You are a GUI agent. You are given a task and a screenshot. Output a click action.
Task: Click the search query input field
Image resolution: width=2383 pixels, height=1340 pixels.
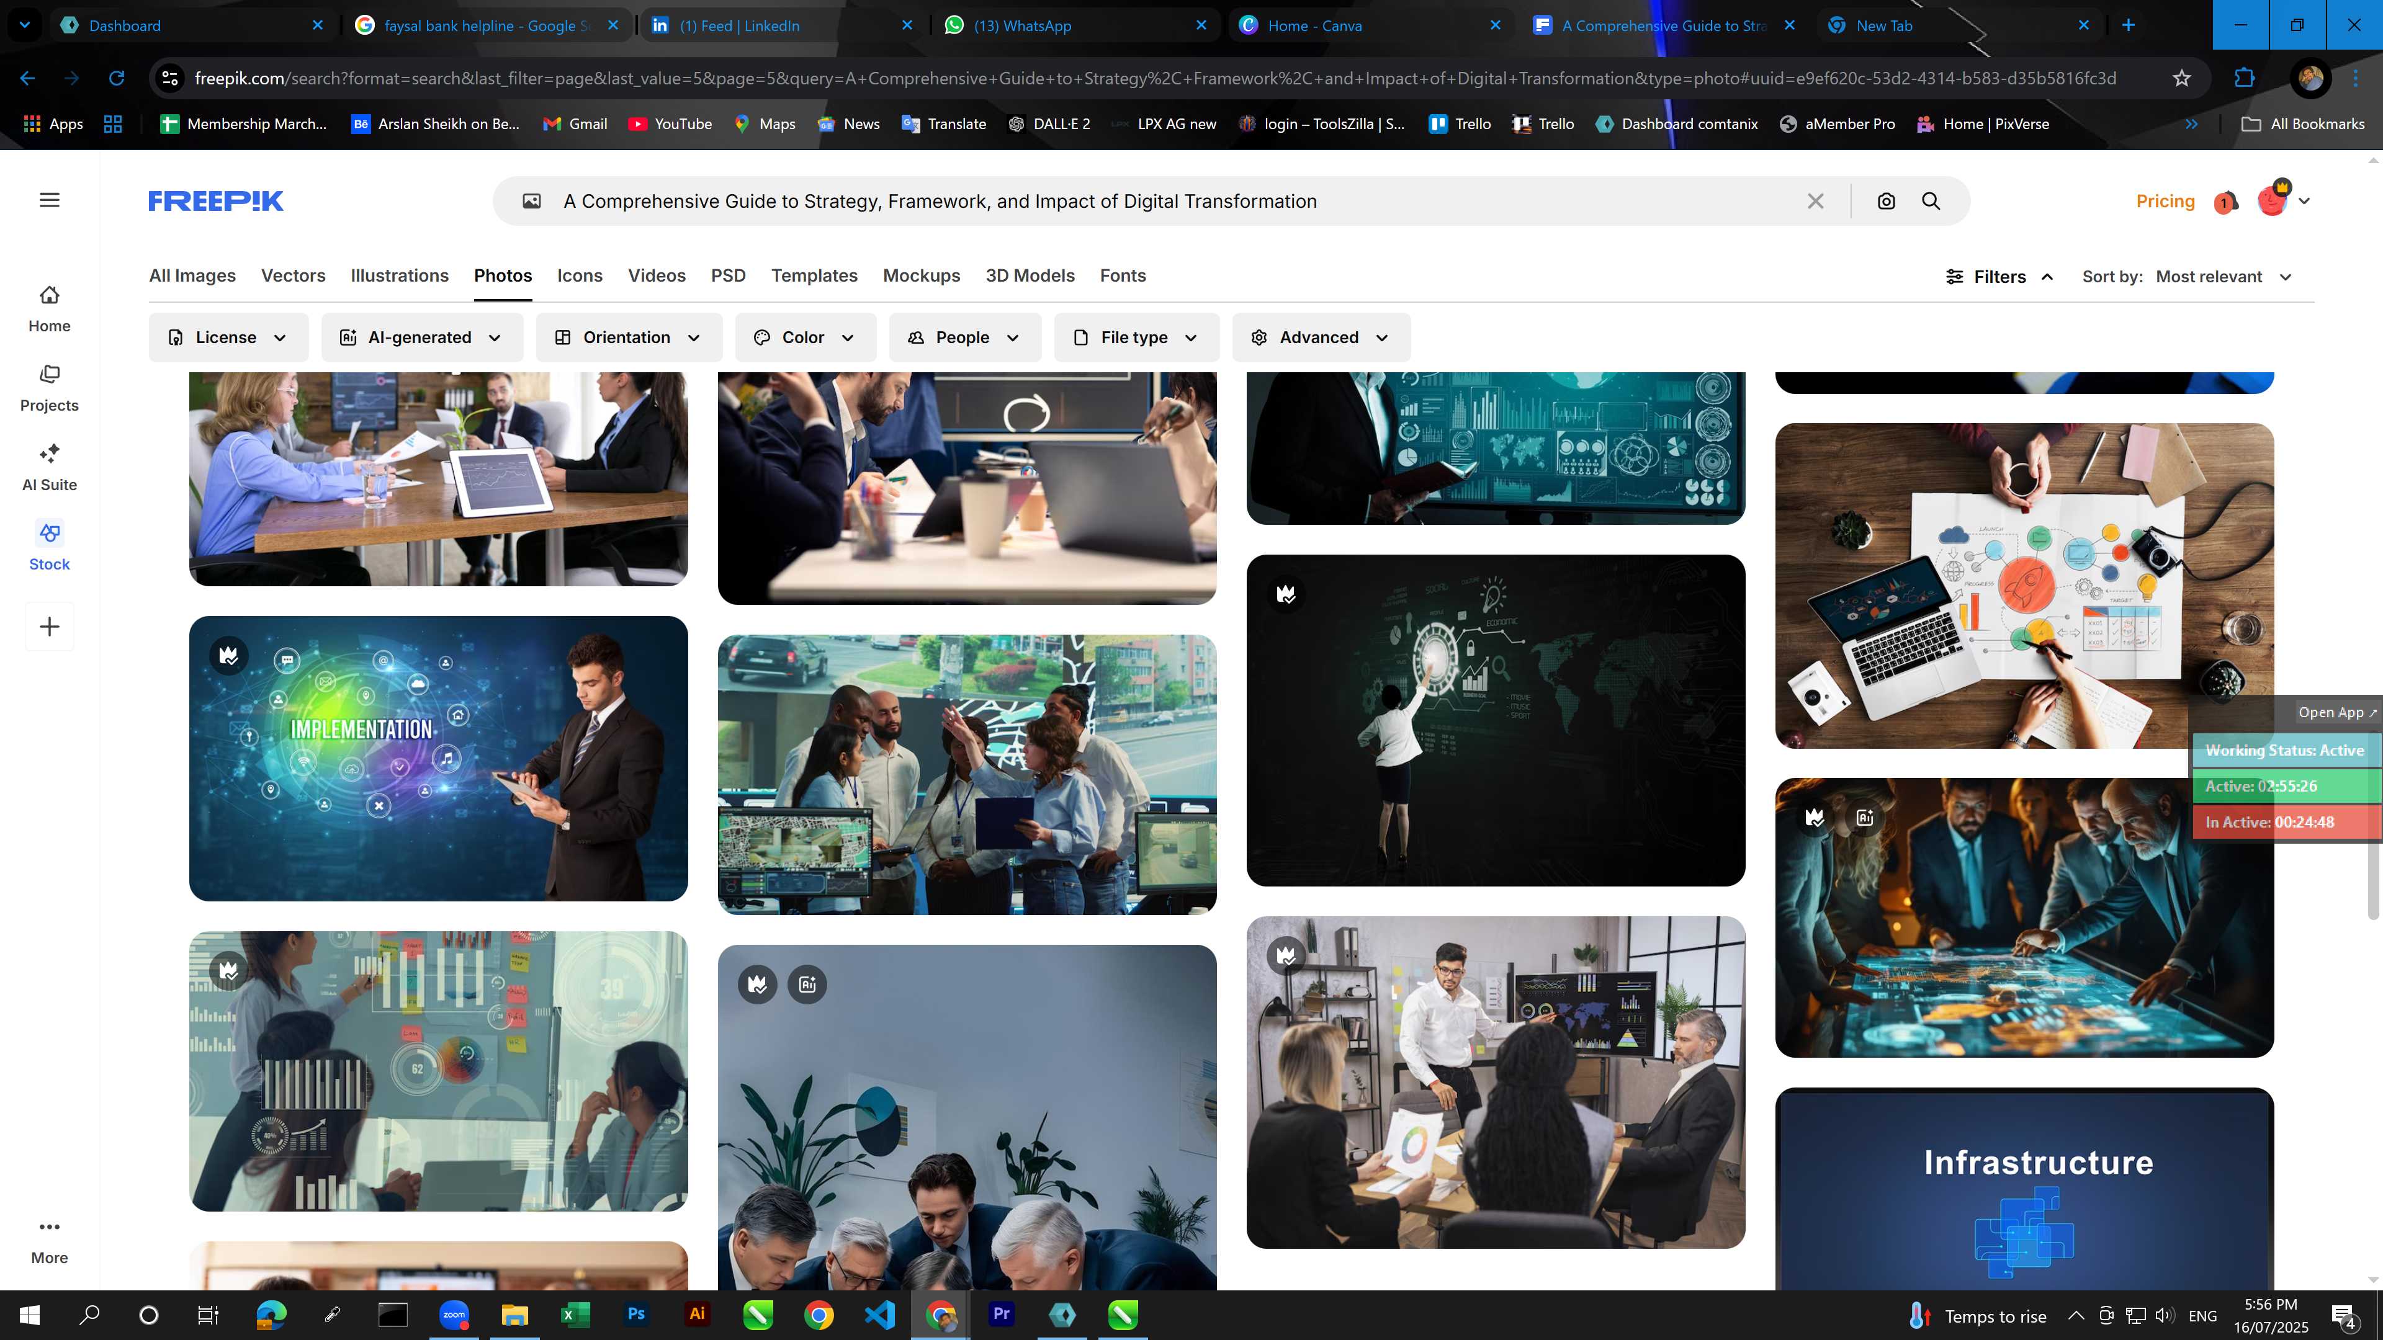pyautogui.click(x=1175, y=200)
